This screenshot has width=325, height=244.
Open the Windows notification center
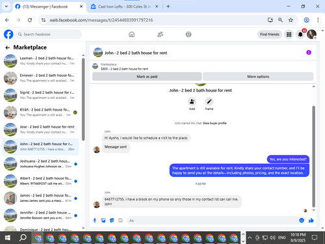315,237
